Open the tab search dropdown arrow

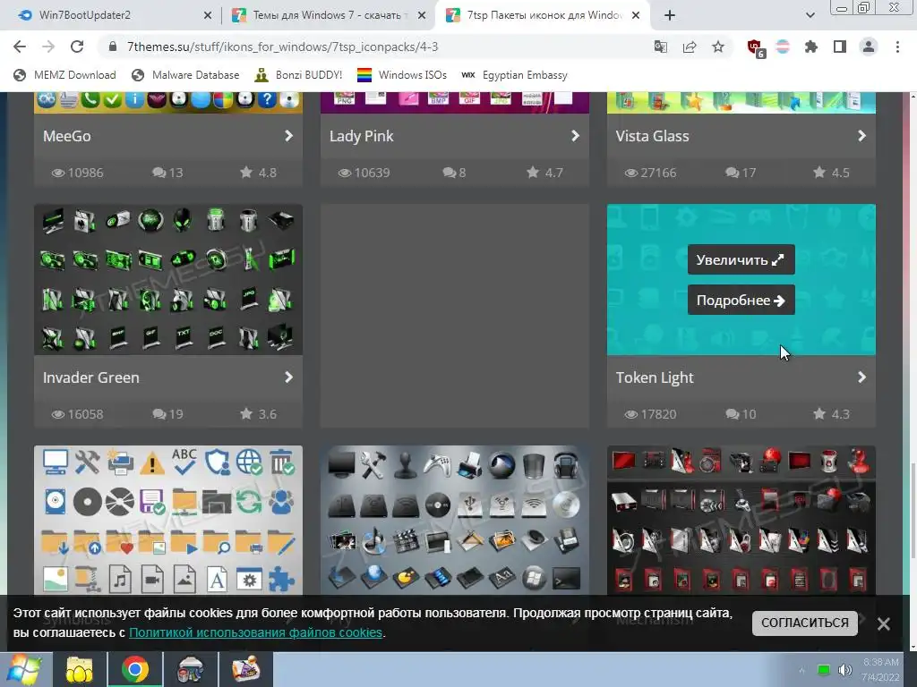pyautogui.click(x=810, y=15)
